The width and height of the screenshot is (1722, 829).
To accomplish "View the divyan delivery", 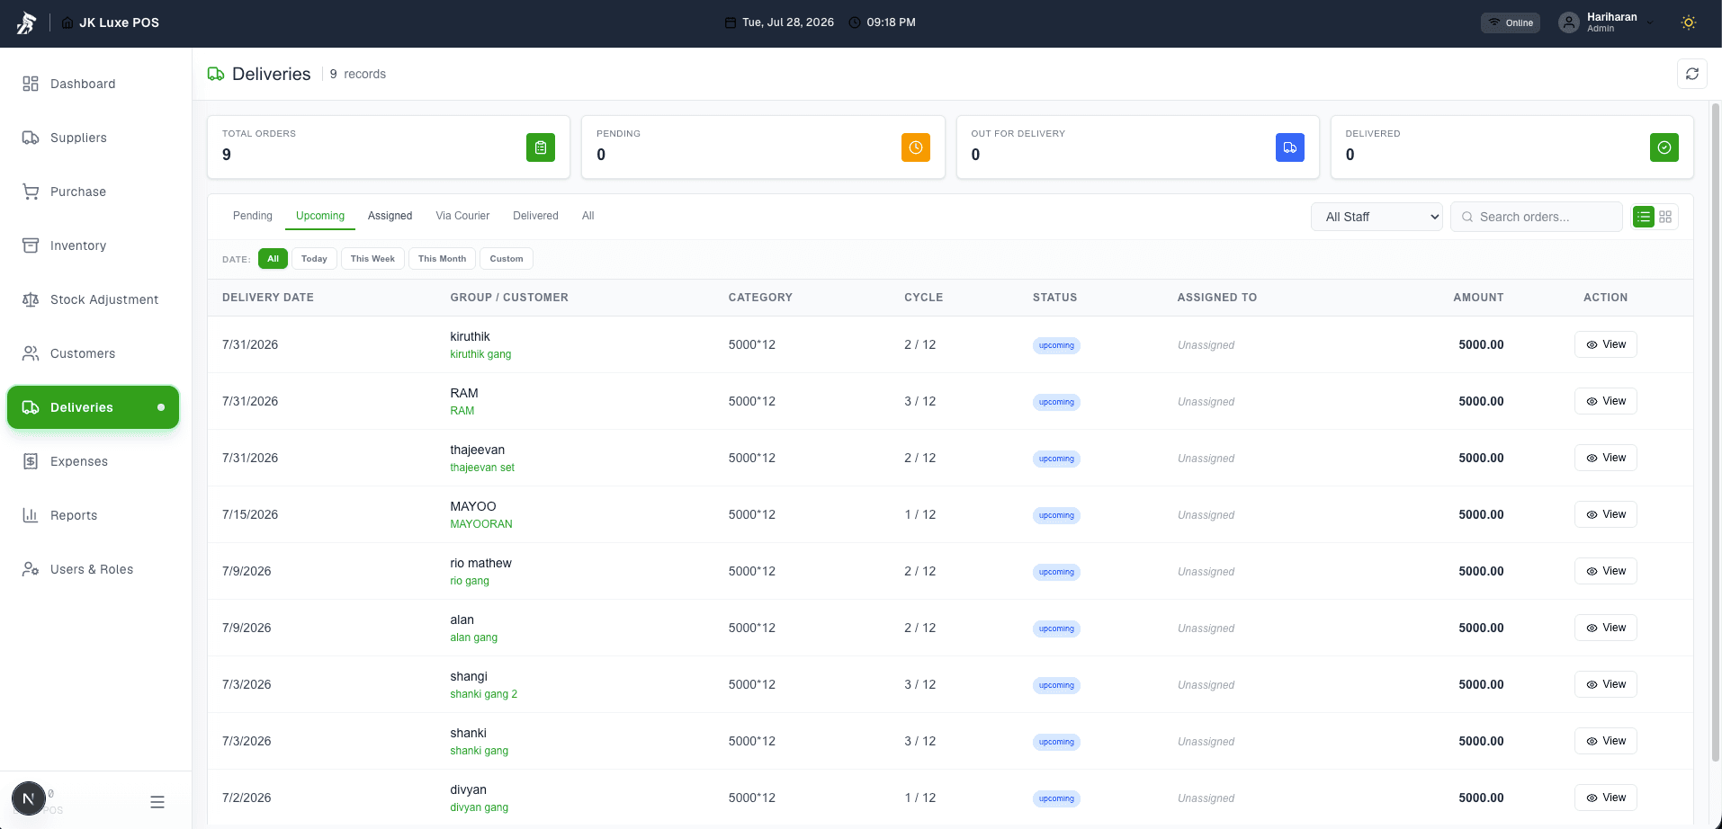I will (1605, 798).
